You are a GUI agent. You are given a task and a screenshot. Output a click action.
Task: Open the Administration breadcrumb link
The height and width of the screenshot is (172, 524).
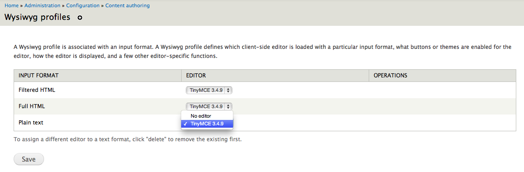click(x=42, y=6)
